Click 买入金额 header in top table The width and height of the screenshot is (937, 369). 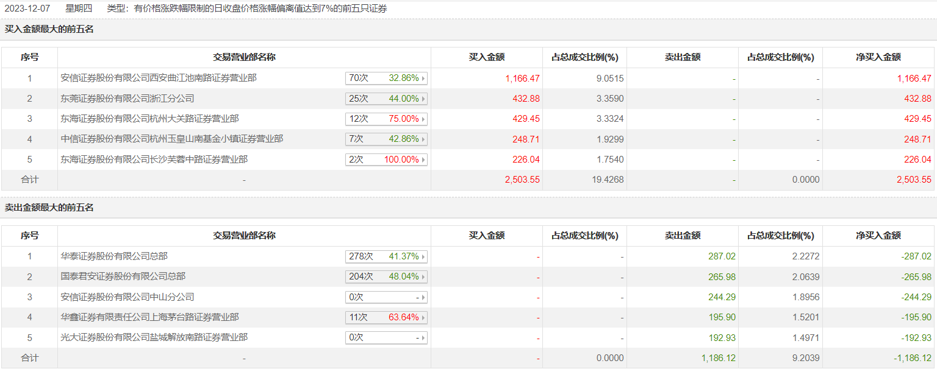click(x=486, y=57)
